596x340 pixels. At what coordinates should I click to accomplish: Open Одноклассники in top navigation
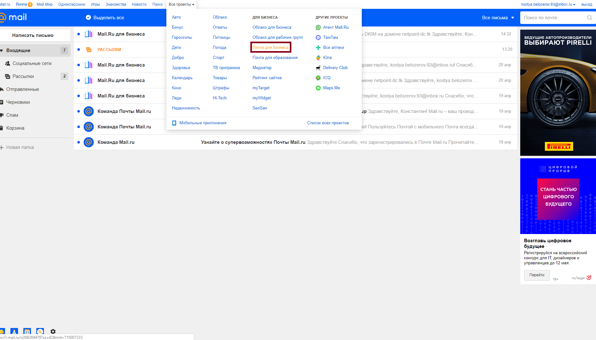(72, 4)
